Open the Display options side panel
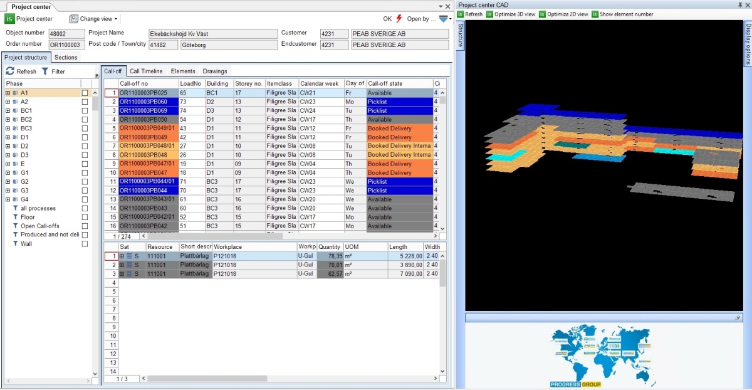This screenshot has width=752, height=390. [748, 44]
